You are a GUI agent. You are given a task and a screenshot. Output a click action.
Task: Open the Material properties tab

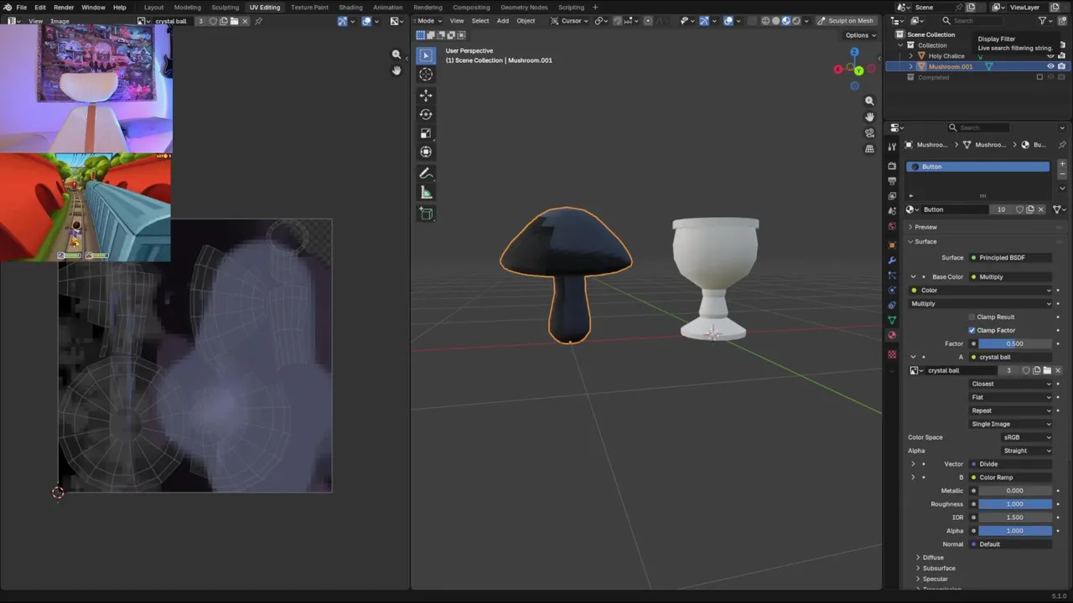(x=892, y=335)
